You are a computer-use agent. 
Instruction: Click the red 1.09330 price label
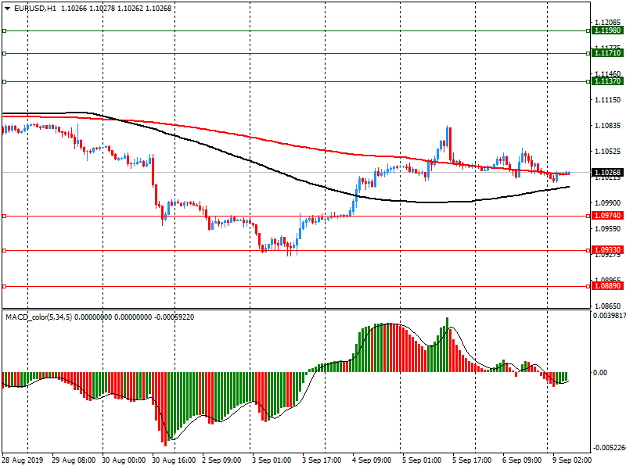[607, 249]
